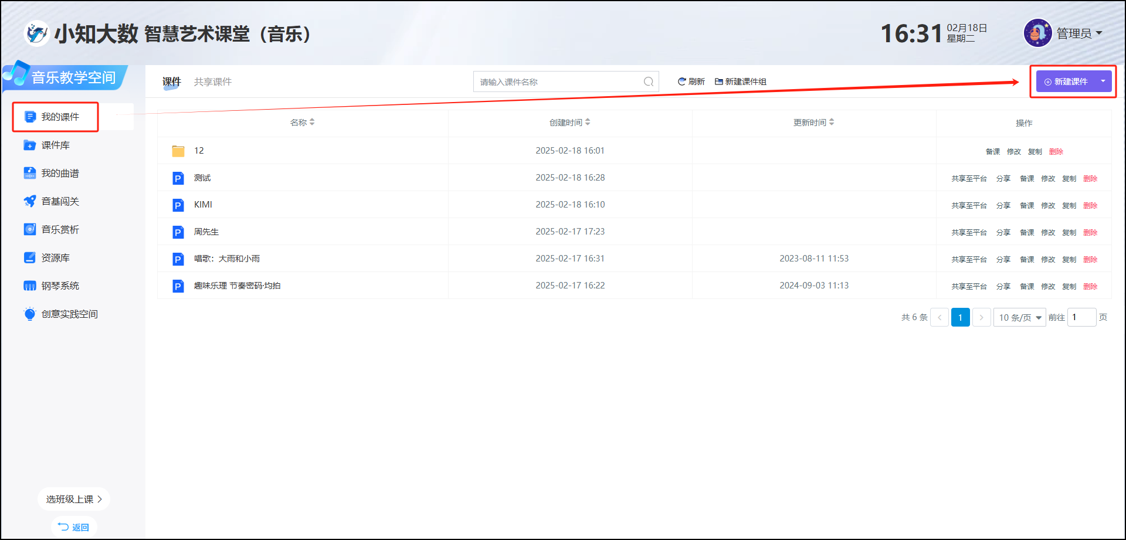Open the courseware named KIMI
Image resolution: width=1126 pixels, height=540 pixels.
(203, 205)
